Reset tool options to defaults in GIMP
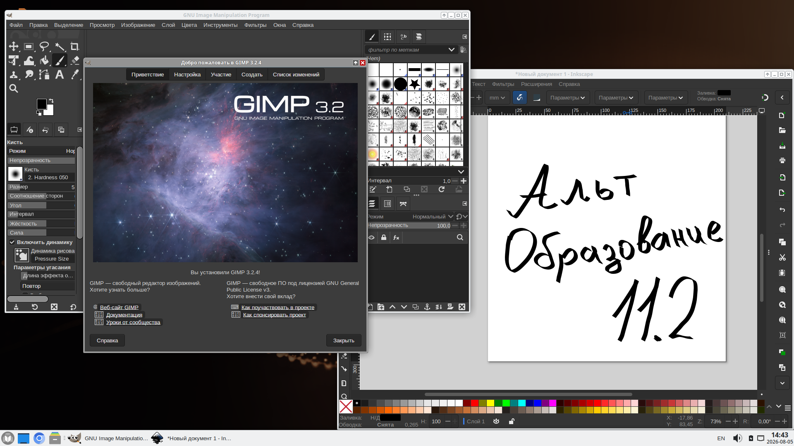Screen dimensions: 794x446 pos(73,307)
